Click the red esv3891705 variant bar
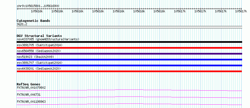The height and width of the screenshot is (108, 250). [129, 48]
